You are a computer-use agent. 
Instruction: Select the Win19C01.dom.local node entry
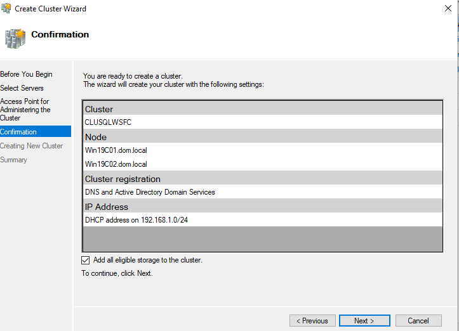[x=116, y=150]
